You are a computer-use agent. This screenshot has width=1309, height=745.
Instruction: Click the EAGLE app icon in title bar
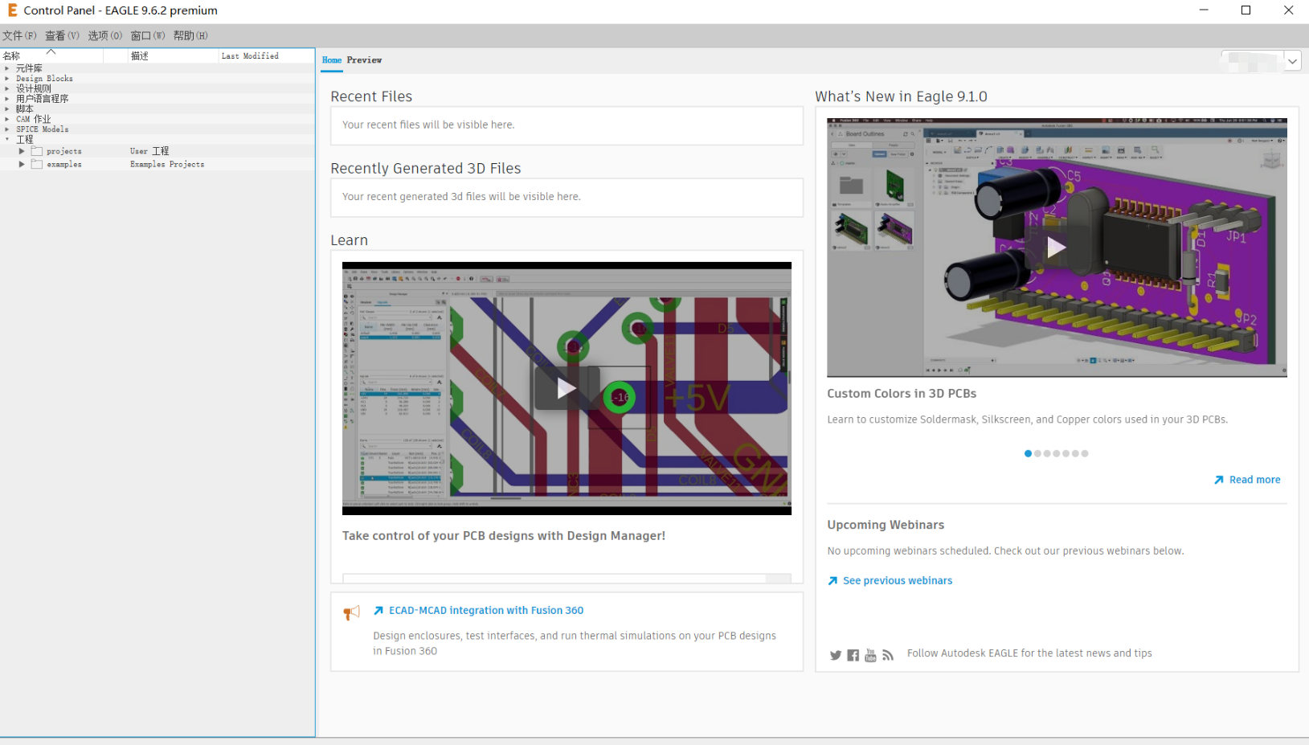12,10
